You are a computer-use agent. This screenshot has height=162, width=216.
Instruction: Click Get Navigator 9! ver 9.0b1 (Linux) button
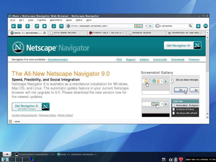tap(31, 107)
